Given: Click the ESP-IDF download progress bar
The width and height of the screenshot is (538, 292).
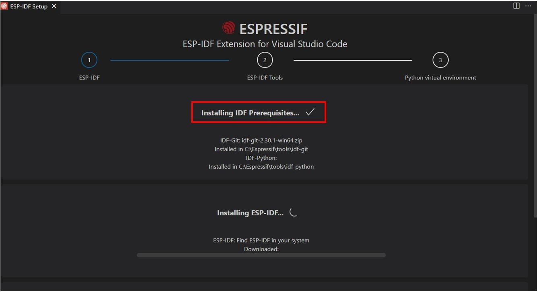Looking at the screenshot, I should (261, 254).
